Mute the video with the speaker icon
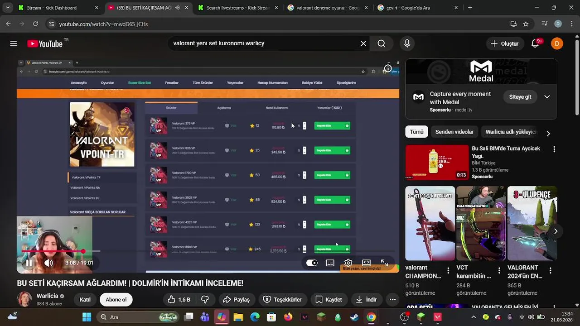 coord(48,263)
